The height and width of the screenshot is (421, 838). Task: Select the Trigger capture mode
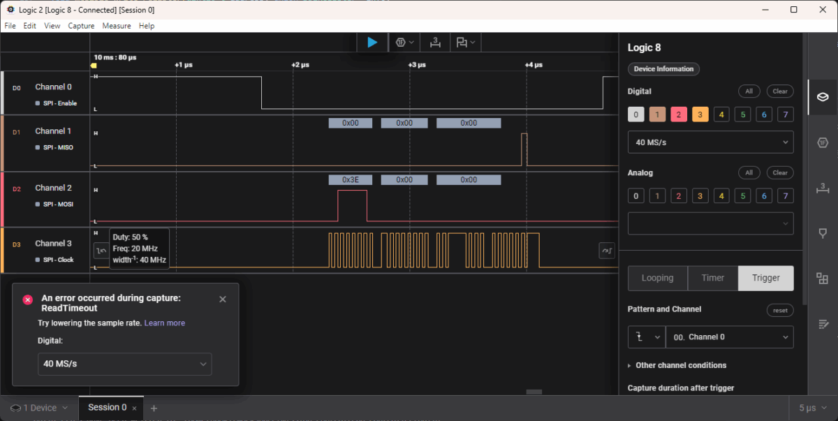coord(766,278)
